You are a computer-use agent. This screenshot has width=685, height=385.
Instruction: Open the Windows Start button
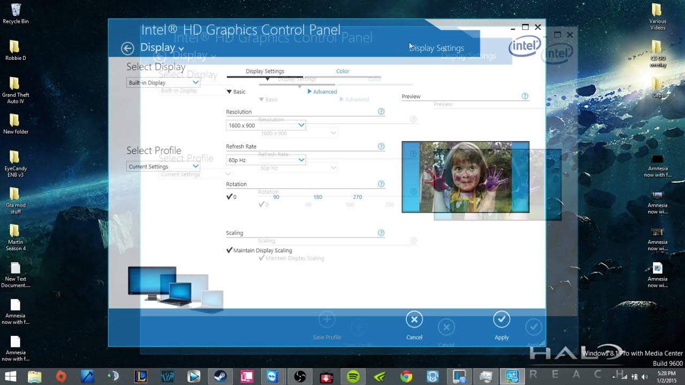click(10, 376)
